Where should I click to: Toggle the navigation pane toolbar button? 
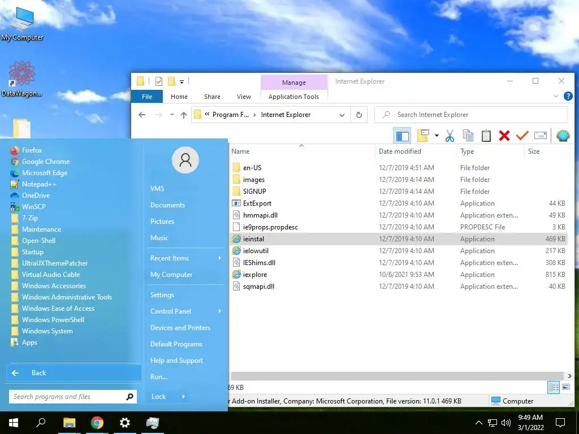[x=402, y=136]
